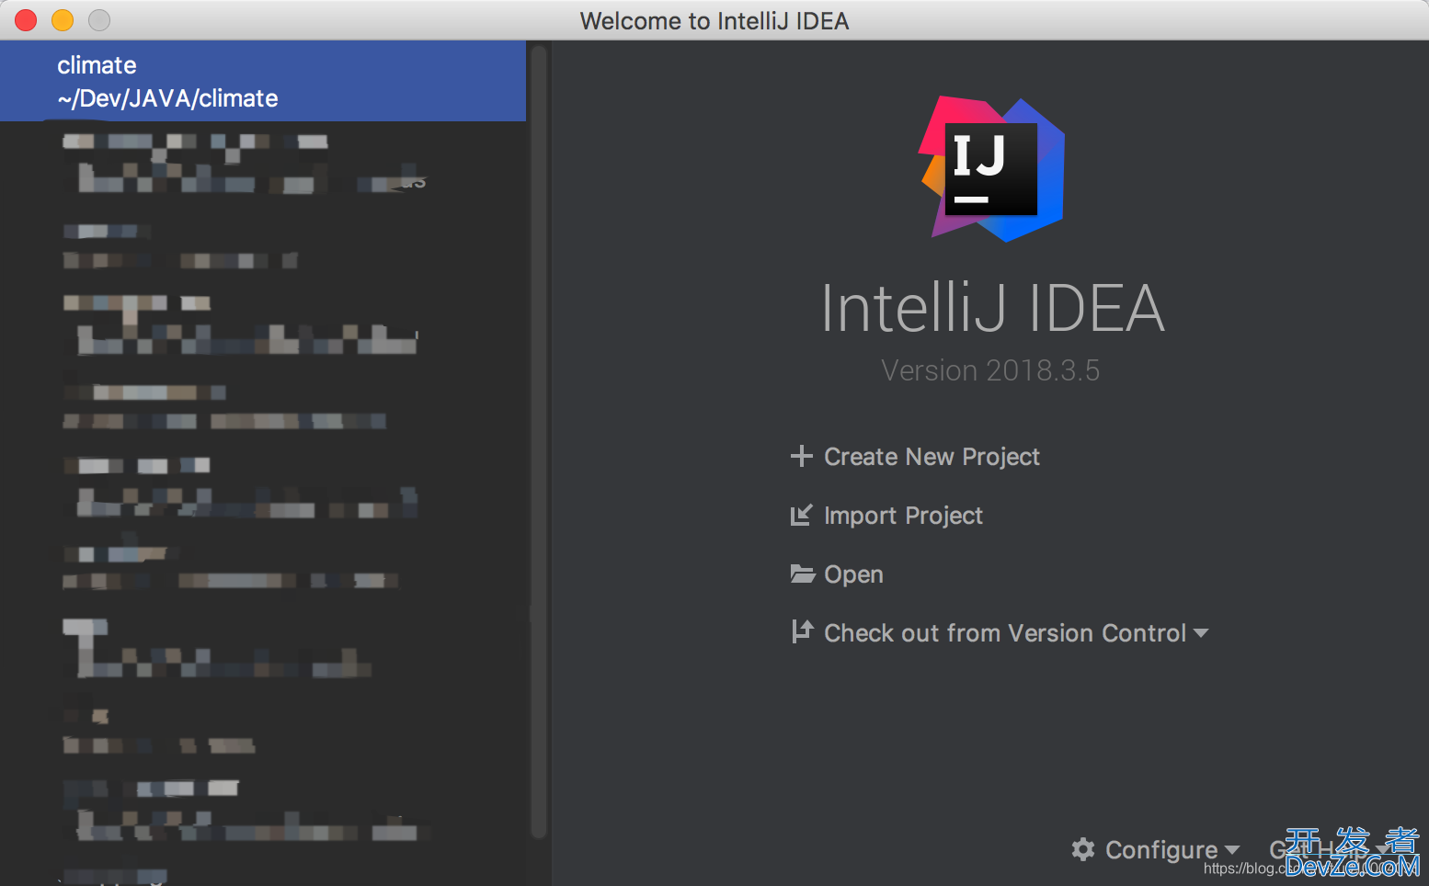Viewport: 1429px width, 886px height.
Task: Click the Open text link
Action: click(x=853, y=574)
